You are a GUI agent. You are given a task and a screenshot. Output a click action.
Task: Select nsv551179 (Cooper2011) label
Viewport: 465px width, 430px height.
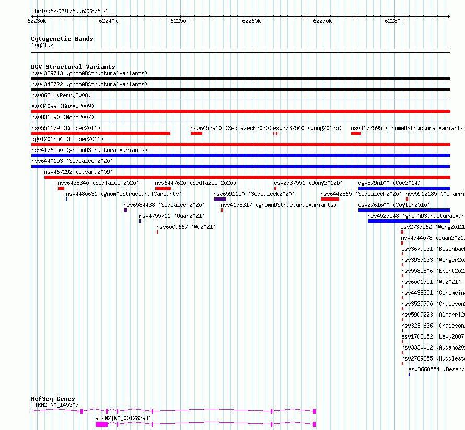coord(66,128)
